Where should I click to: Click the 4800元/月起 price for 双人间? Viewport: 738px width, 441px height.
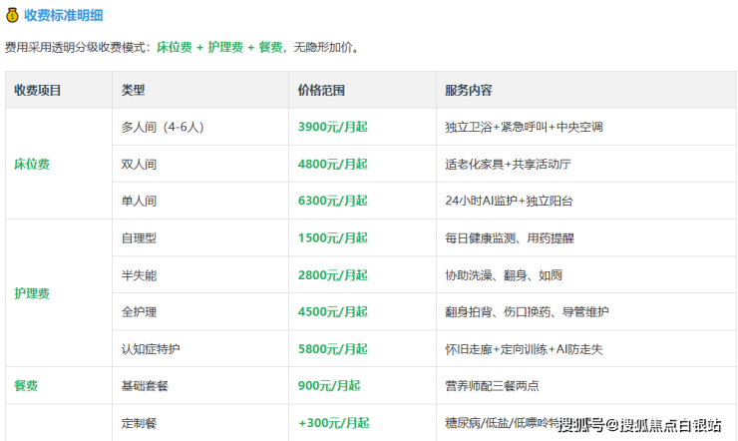[332, 164]
